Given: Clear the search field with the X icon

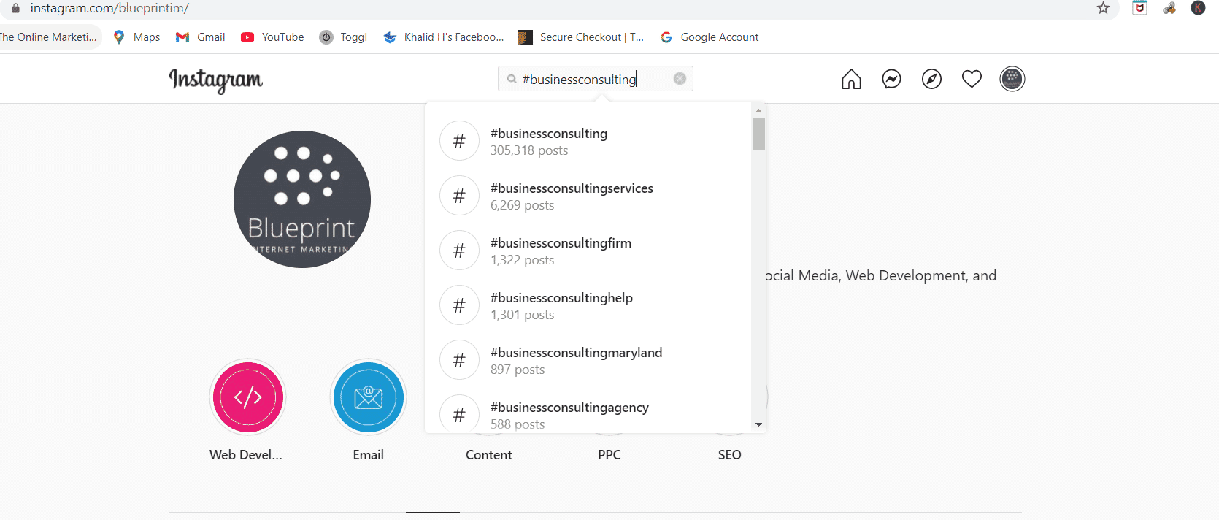Looking at the screenshot, I should (x=680, y=79).
